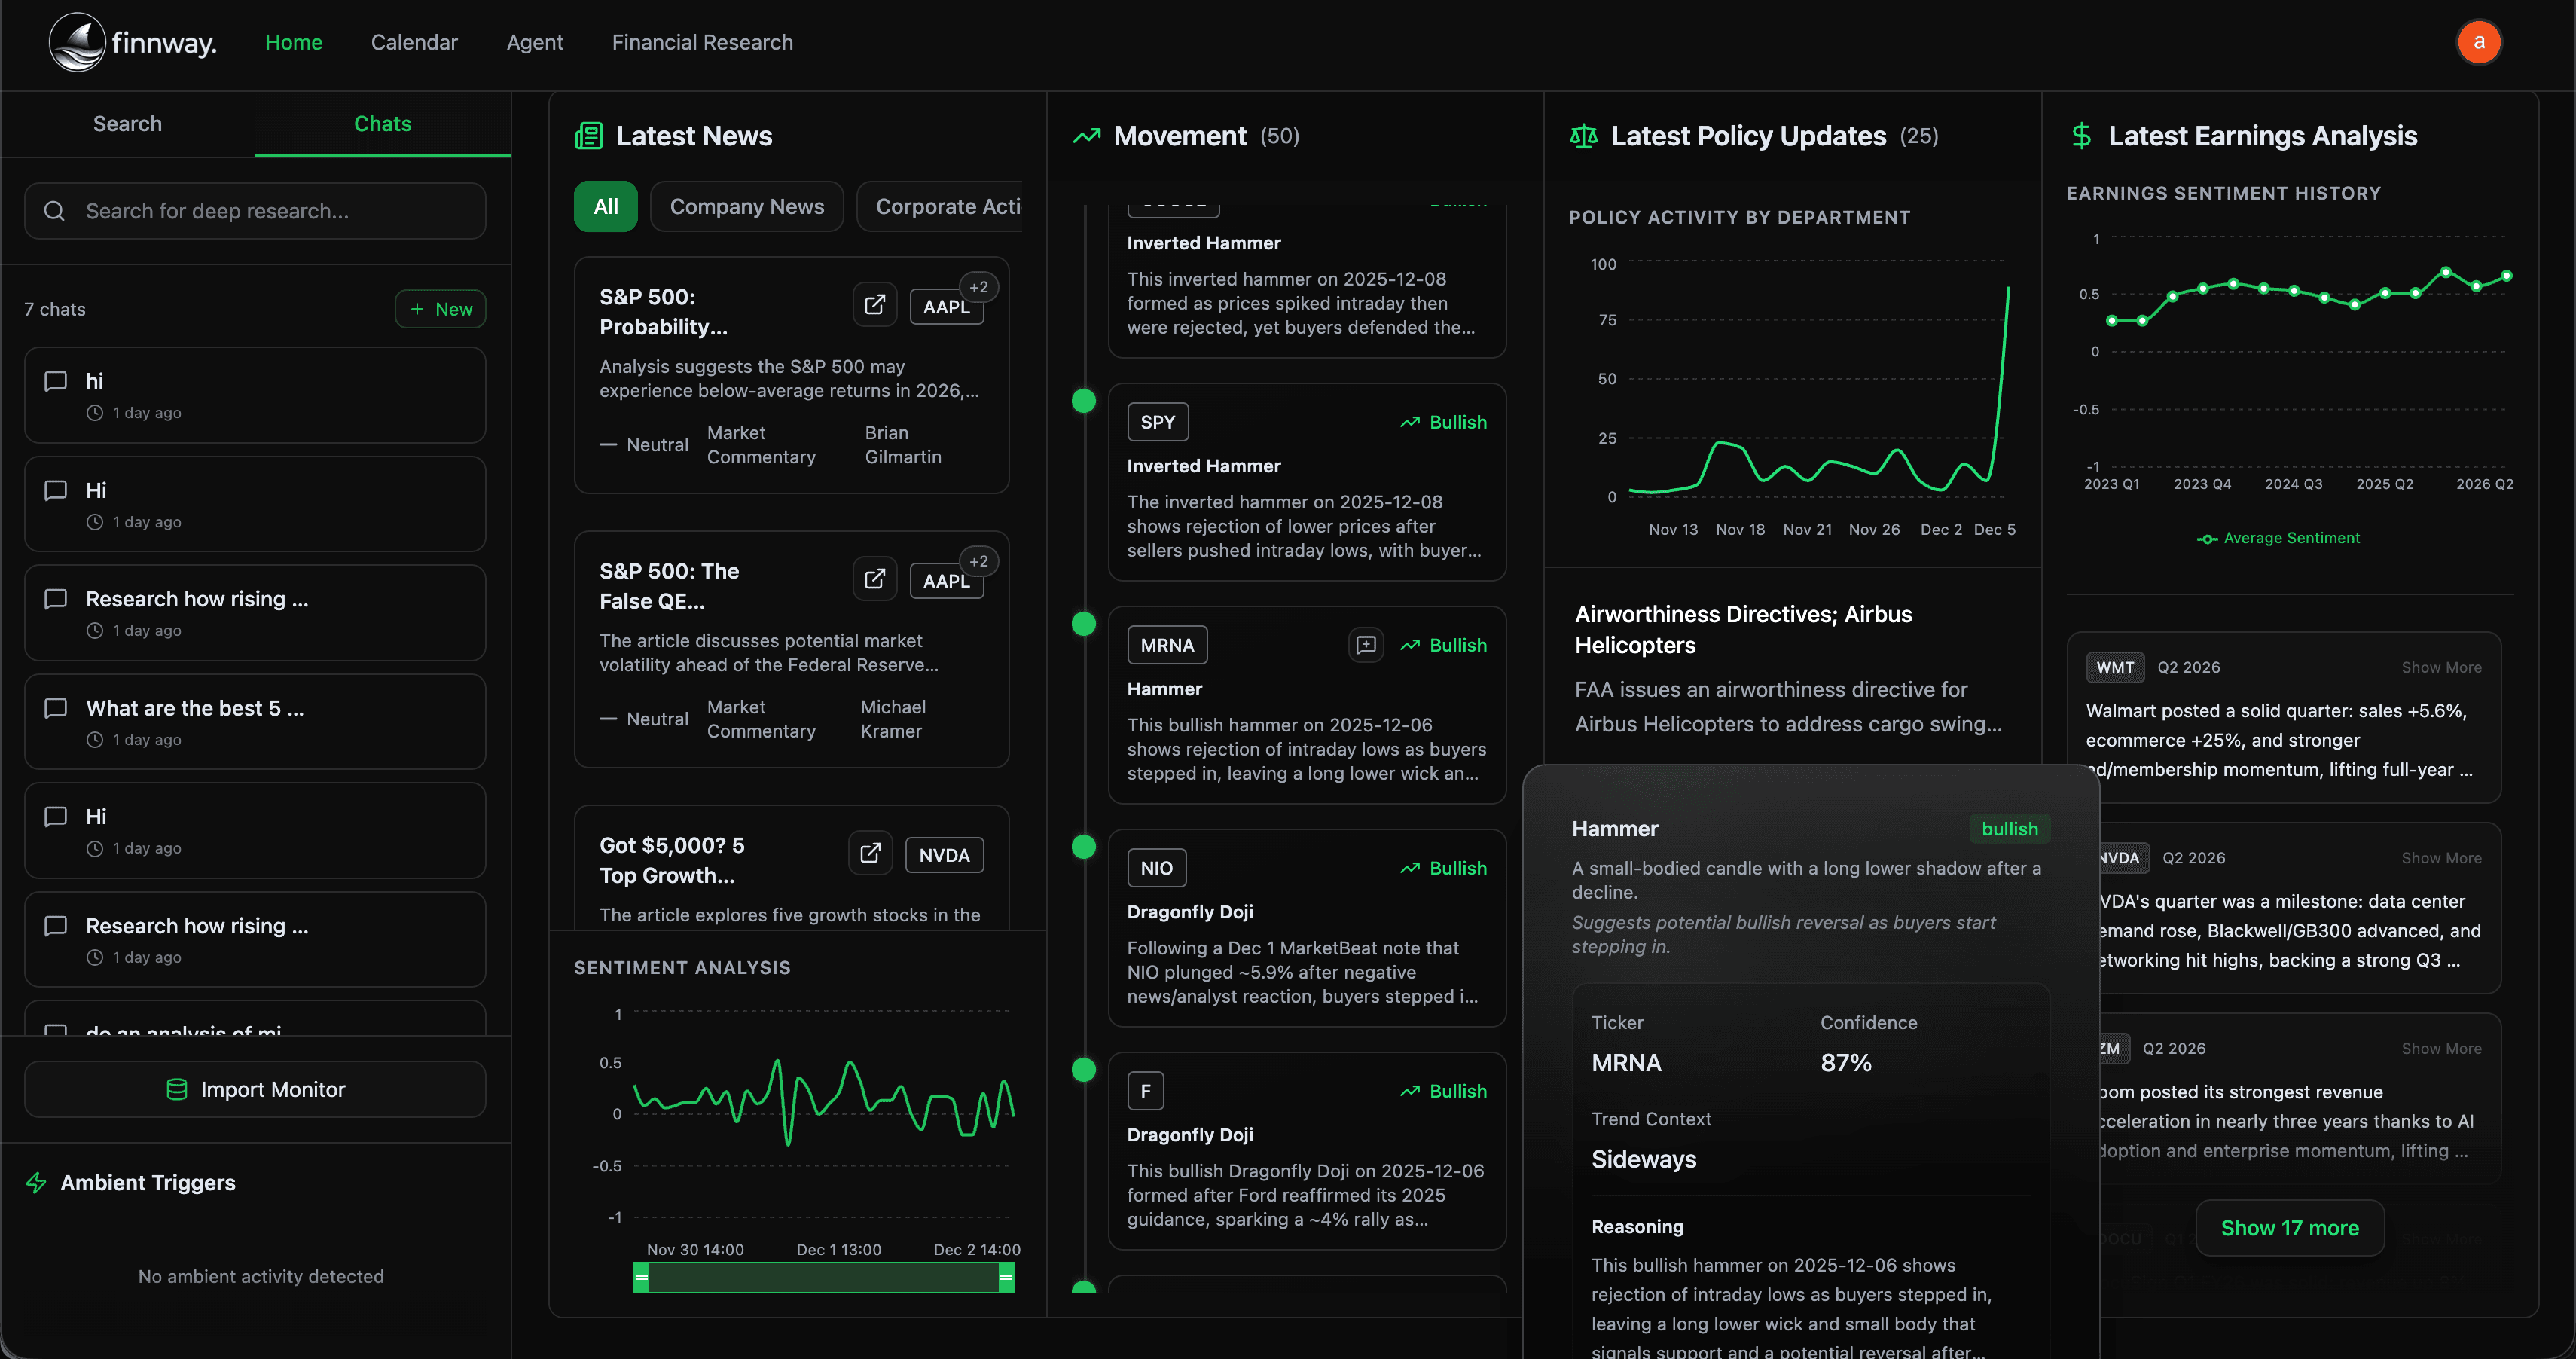2576x1359 pixels.
Task: Click the finnway logo icon
Action: click(78, 42)
